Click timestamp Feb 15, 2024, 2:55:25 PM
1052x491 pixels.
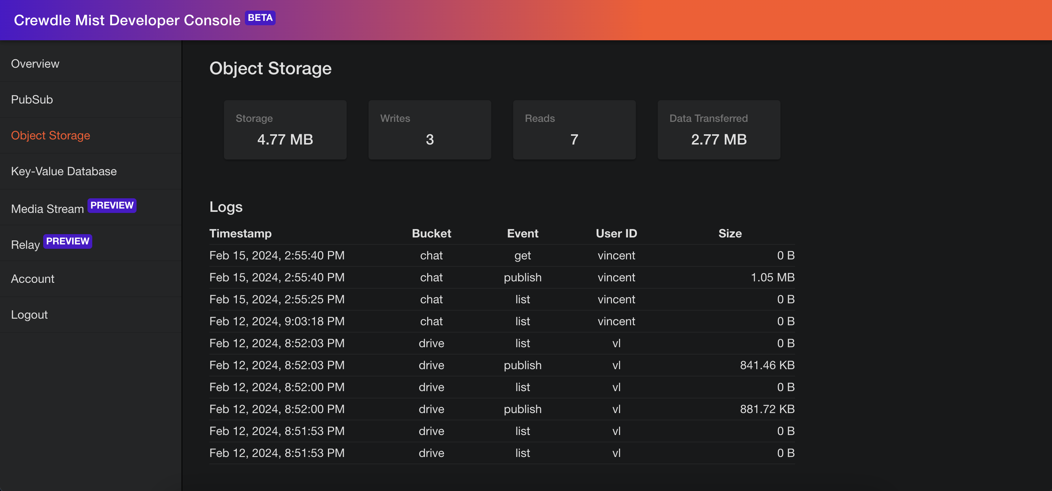277,300
